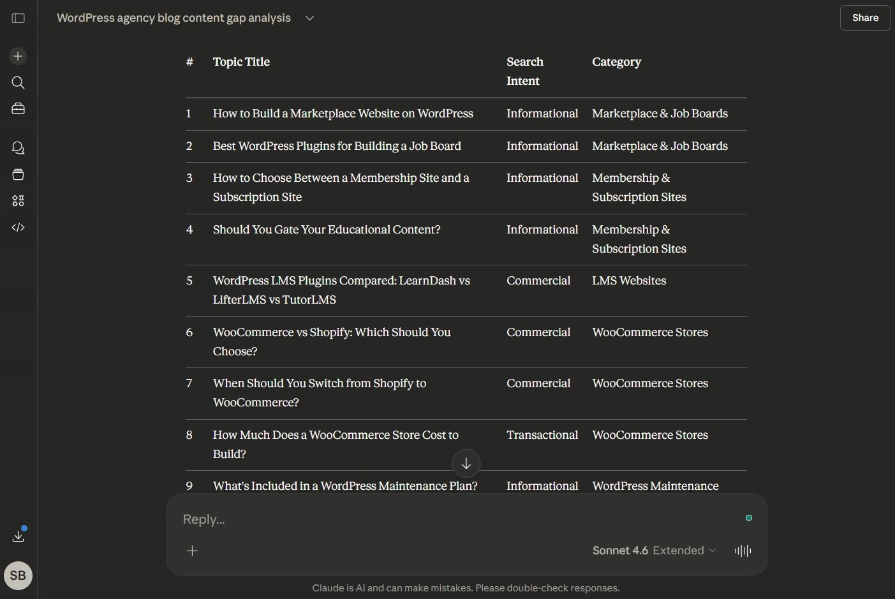
Task: Open the SB profile avatar
Action: (x=18, y=575)
